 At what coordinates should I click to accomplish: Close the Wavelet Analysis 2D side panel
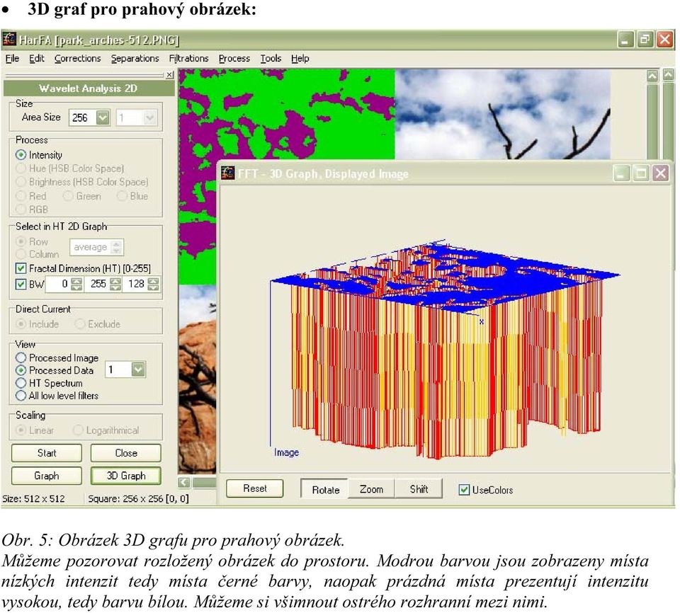click(169, 74)
